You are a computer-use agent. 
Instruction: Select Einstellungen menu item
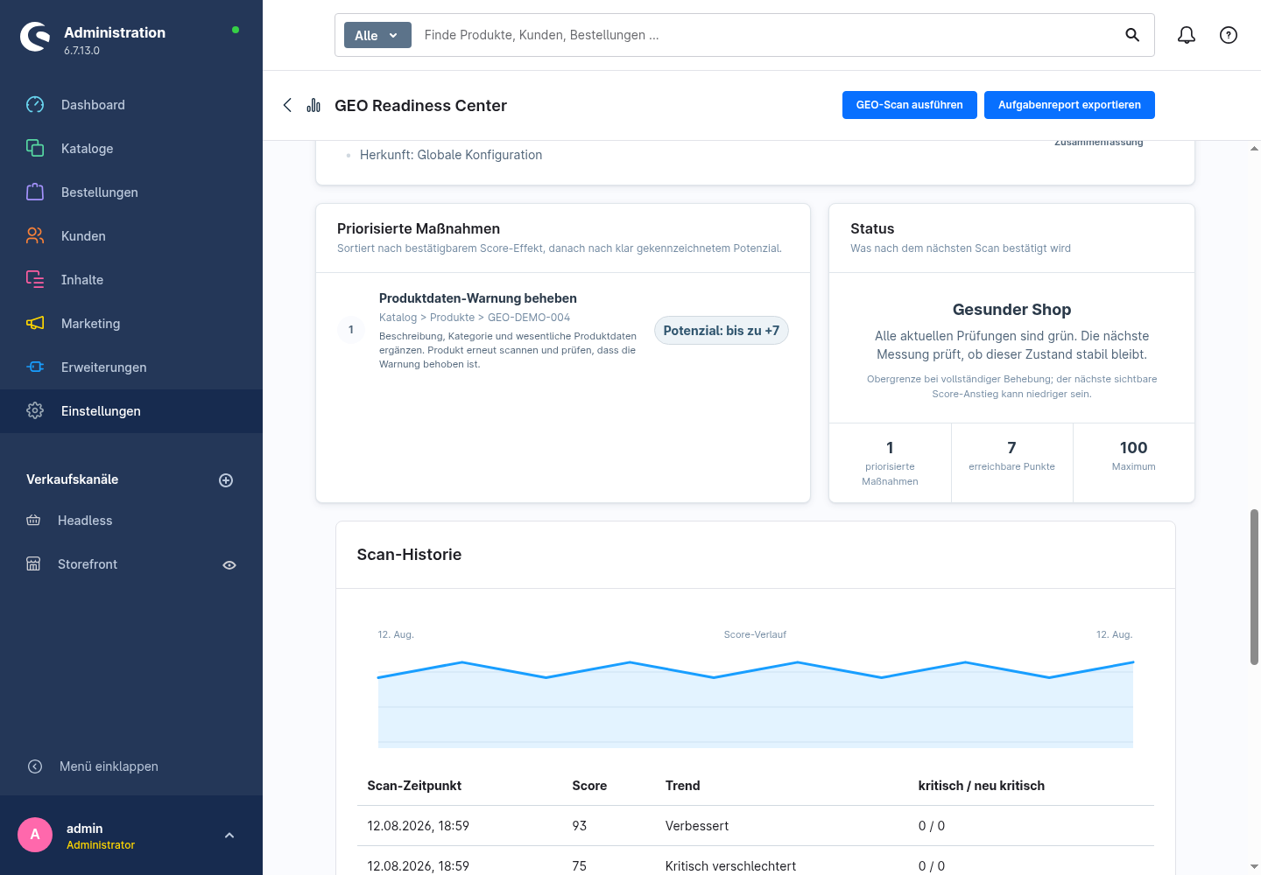point(131,411)
